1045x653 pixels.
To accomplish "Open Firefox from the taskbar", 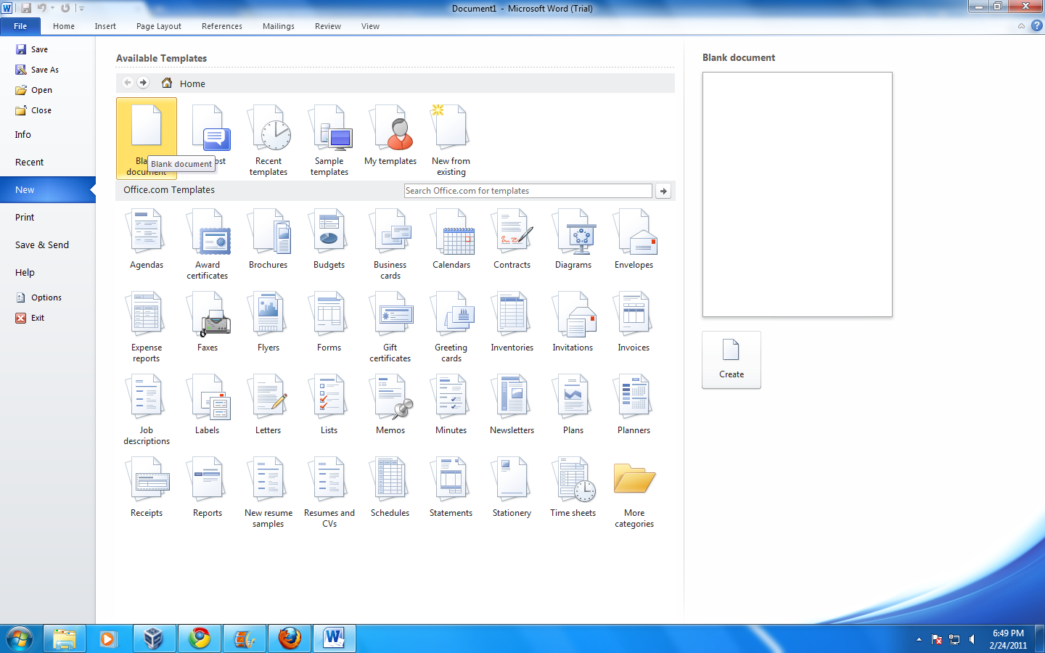I will [x=290, y=638].
